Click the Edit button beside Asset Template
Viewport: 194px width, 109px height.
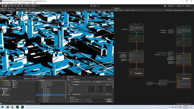109,99
